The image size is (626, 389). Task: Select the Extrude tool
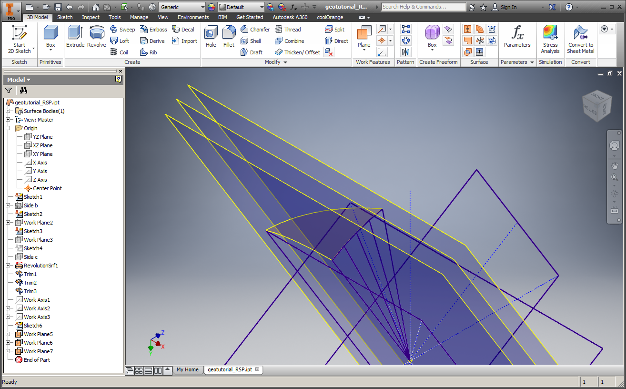(75, 36)
